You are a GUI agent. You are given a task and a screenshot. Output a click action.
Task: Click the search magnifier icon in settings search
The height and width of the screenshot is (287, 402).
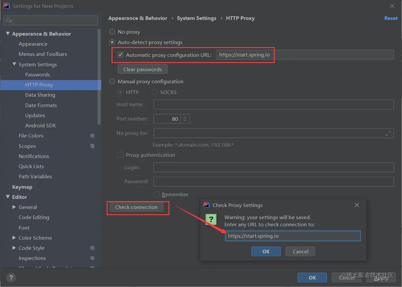click(9, 21)
